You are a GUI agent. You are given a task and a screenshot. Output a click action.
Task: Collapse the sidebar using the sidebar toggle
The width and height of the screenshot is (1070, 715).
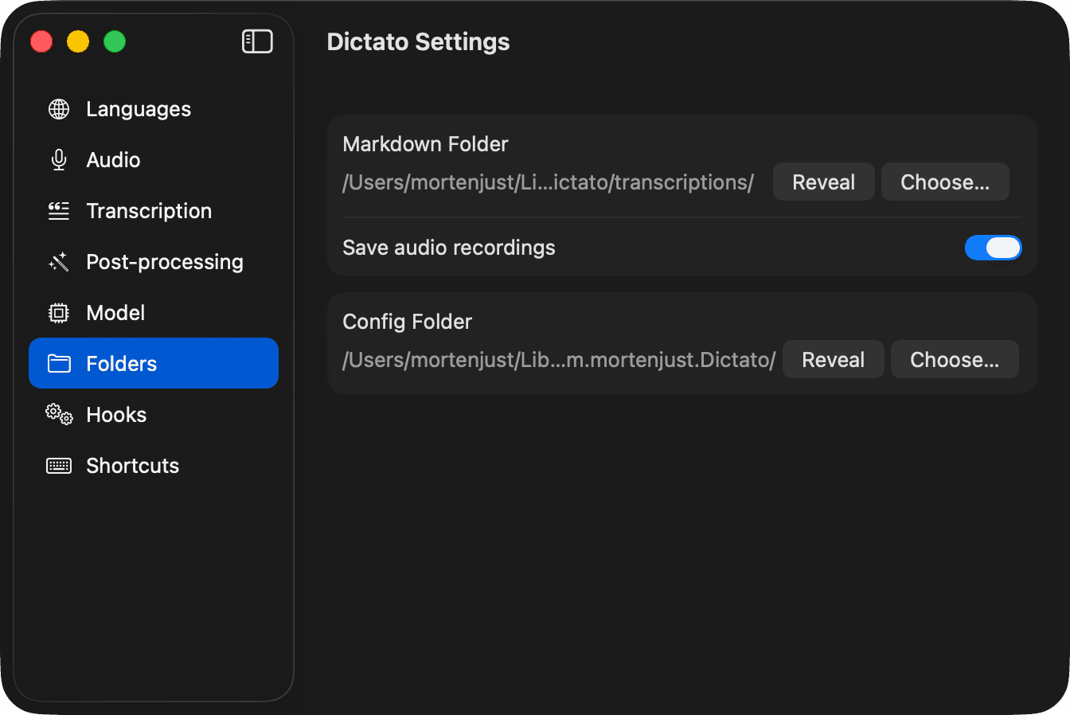click(x=257, y=41)
